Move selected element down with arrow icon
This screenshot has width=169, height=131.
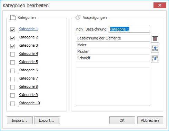coord(155,58)
